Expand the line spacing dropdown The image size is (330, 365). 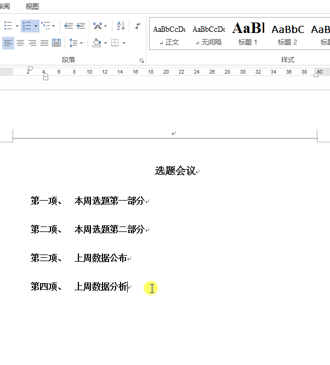click(81, 43)
